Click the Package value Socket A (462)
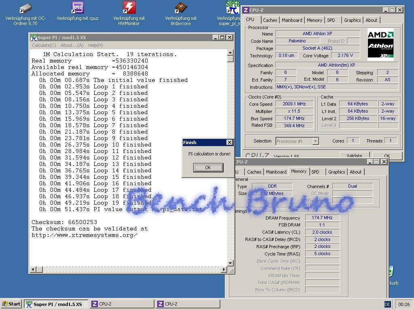The image size is (414, 310). coord(317,48)
